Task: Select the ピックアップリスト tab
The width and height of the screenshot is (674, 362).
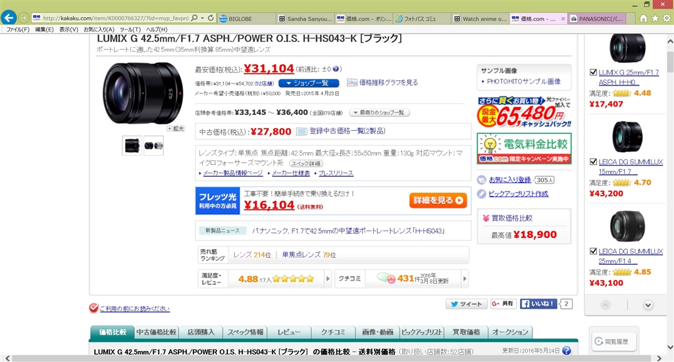Action: (x=422, y=332)
